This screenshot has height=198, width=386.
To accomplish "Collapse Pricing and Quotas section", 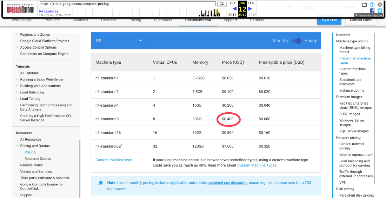I will pos(17,146).
